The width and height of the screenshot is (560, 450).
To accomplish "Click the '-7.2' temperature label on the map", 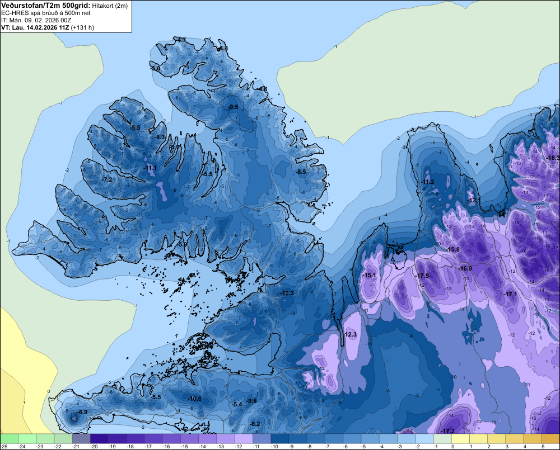I will point(107,179).
